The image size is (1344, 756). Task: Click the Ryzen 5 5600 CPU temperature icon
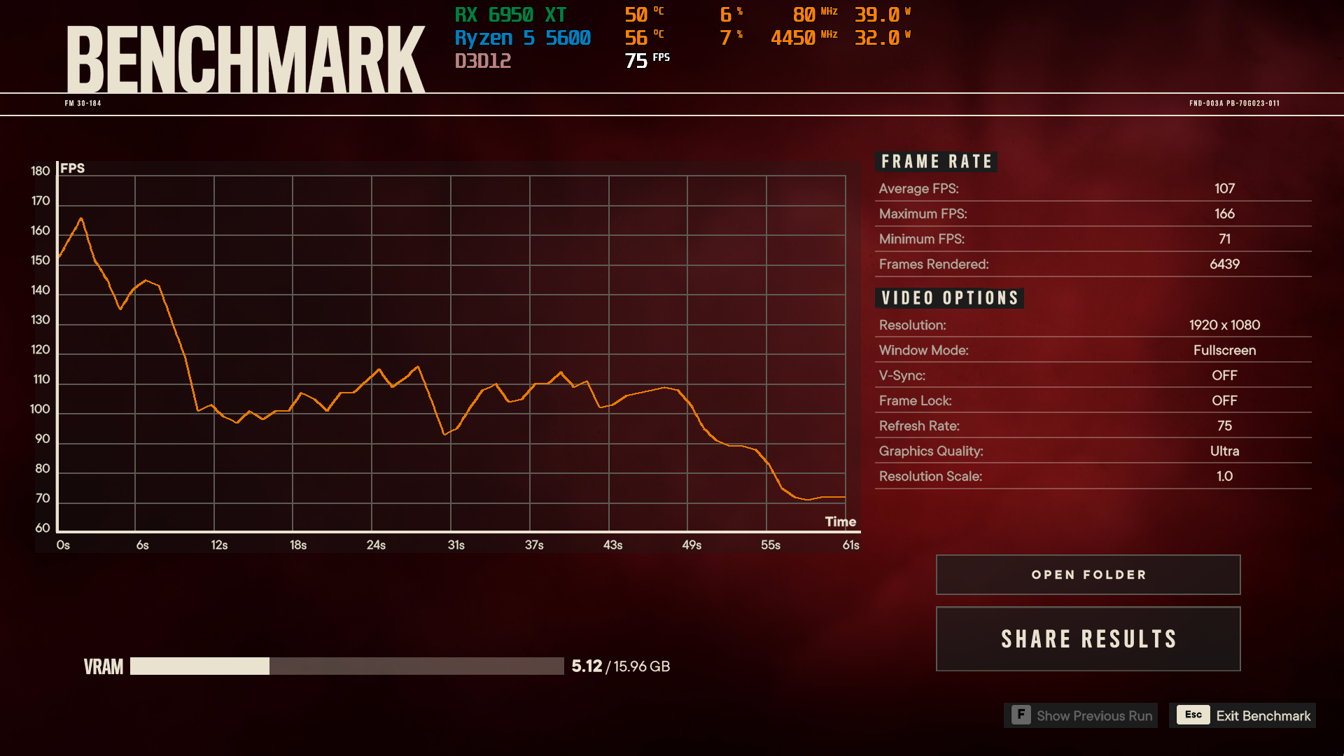point(649,37)
